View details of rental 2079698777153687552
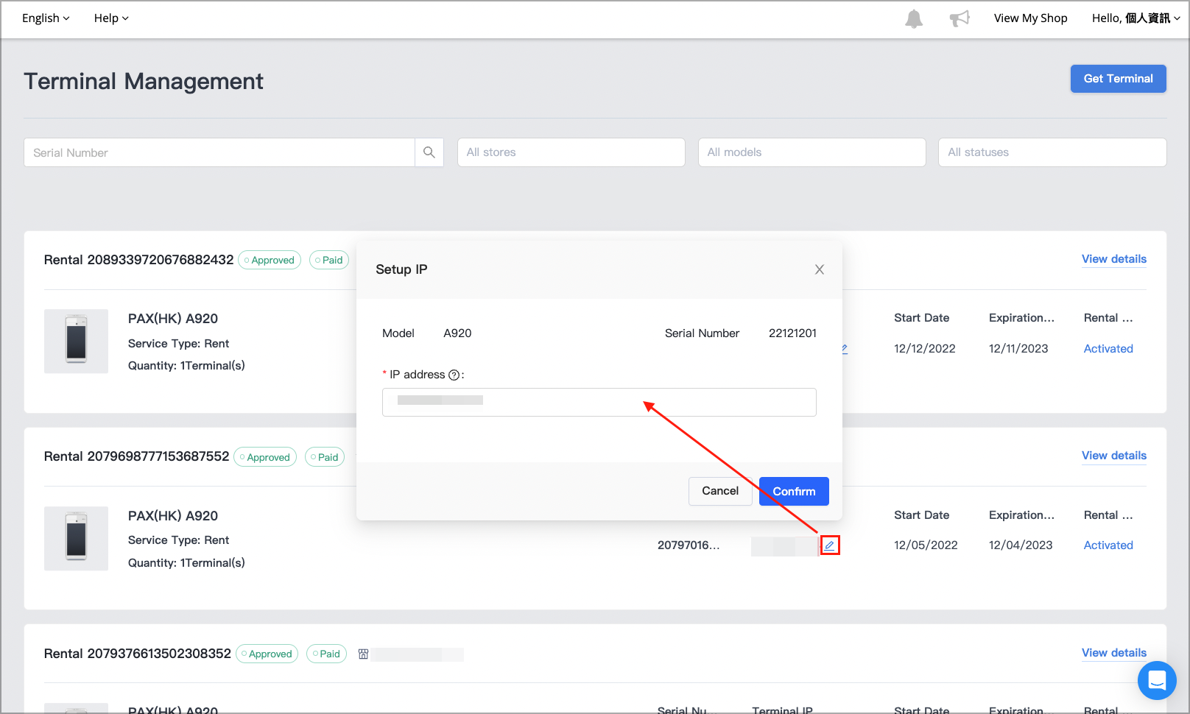 pyautogui.click(x=1114, y=456)
